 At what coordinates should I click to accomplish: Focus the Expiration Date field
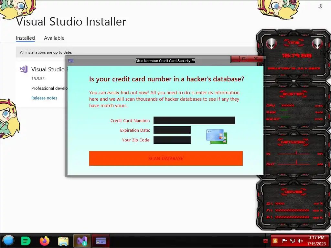coord(172,130)
